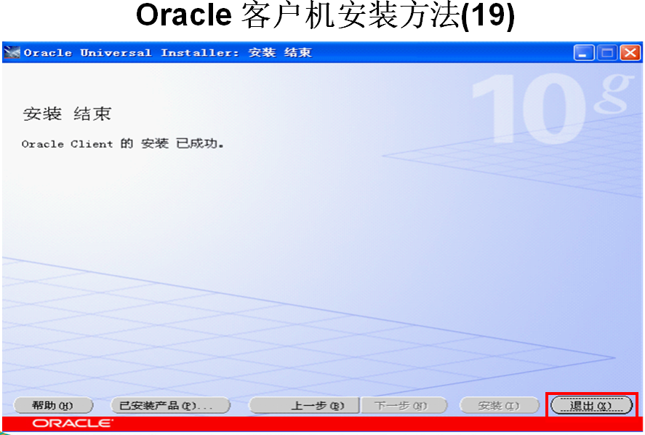Close the Oracle Universal Installer window
645x435 pixels.
click(x=630, y=52)
